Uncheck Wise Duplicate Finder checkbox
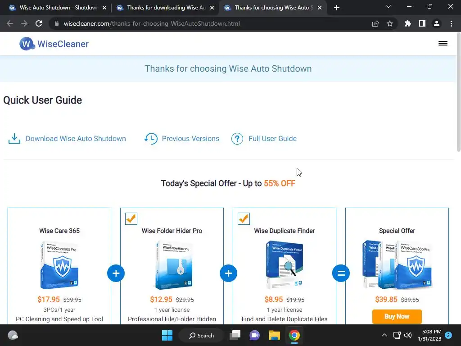Viewport: 461px width, 346px height. coord(244,219)
